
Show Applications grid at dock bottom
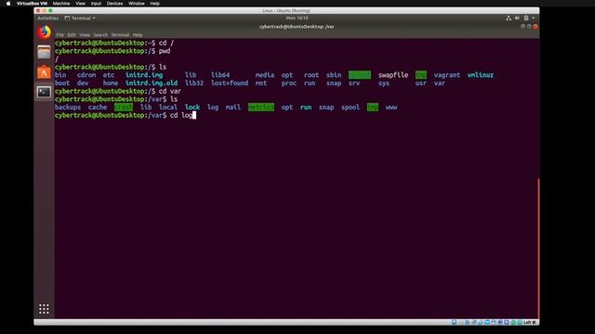(x=44, y=309)
